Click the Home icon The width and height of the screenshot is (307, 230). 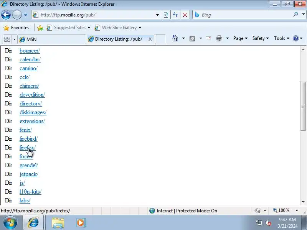coord(175,38)
